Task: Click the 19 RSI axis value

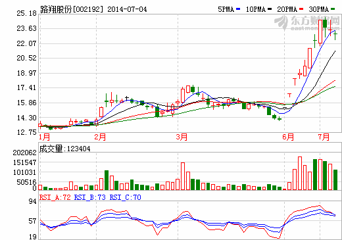Action: click(x=32, y=237)
